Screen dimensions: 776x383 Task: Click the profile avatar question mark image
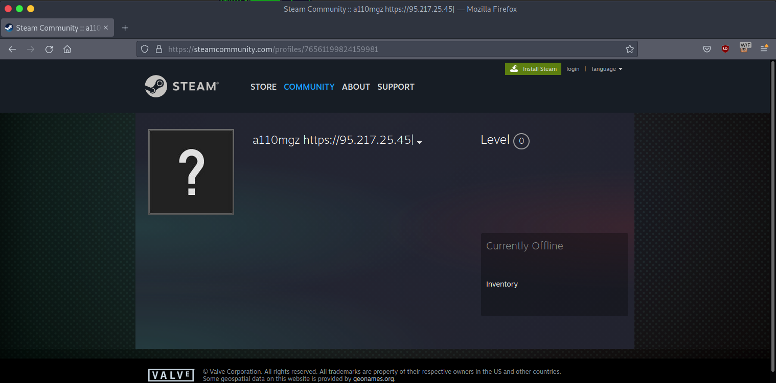click(x=191, y=172)
